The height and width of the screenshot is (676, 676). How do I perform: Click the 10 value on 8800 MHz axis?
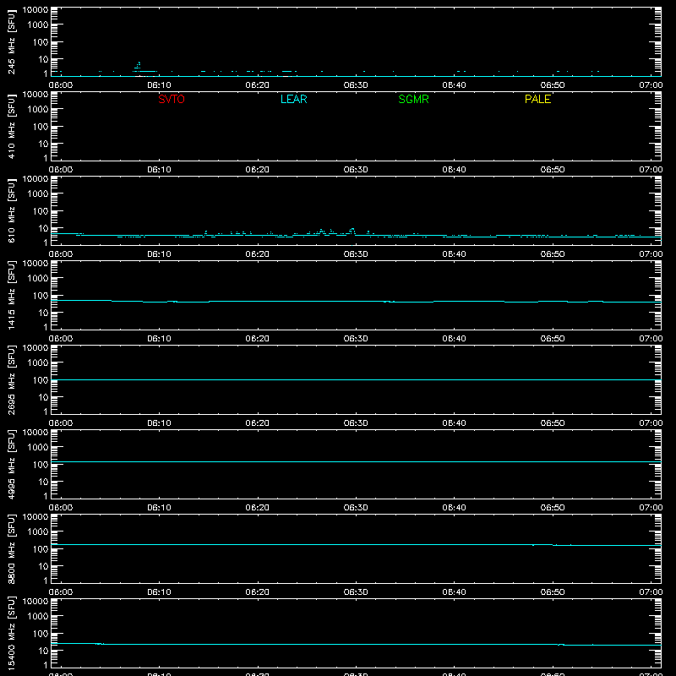tap(44, 566)
